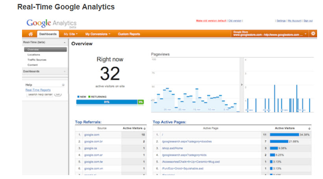Click the green 9% returning visitors bar

point(141,102)
